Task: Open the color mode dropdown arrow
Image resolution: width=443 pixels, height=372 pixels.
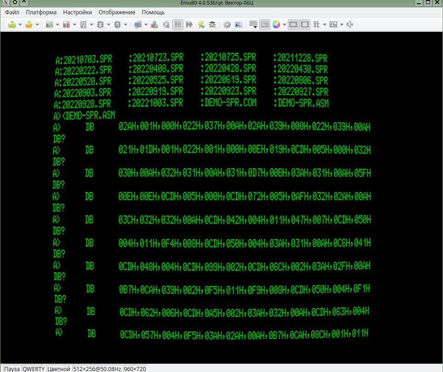Action: tap(284, 24)
